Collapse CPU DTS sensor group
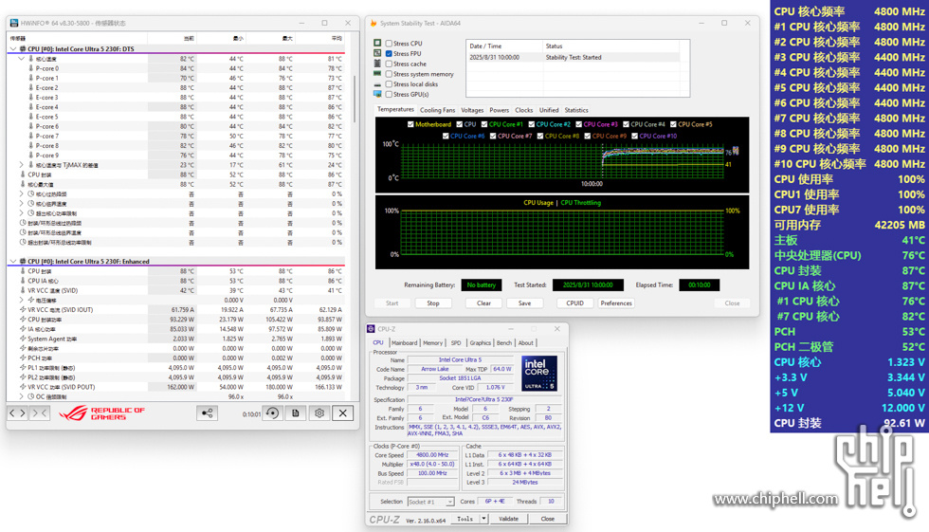This screenshot has height=532, width=929. 13,49
